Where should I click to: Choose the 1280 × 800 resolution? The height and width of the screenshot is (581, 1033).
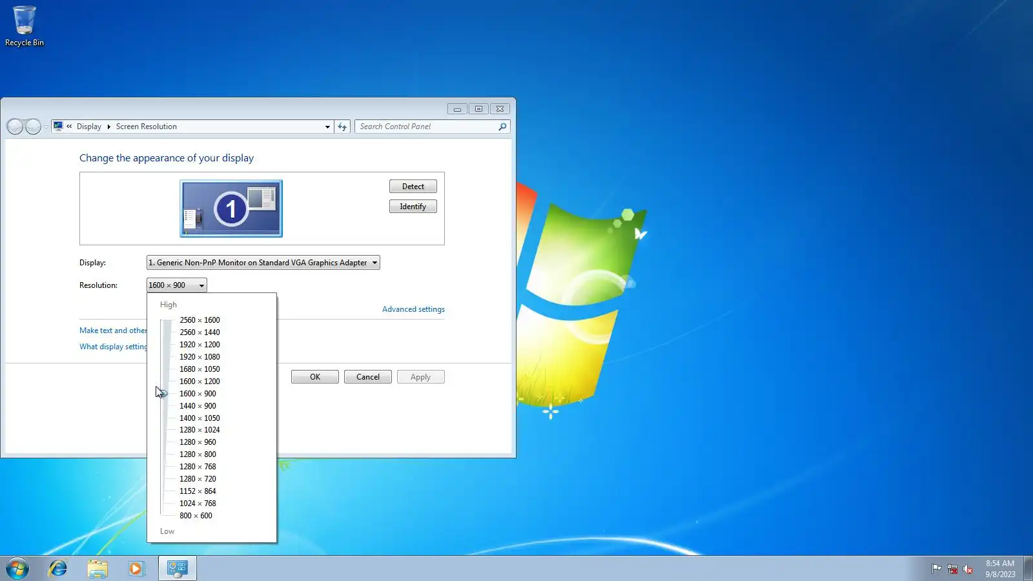click(x=198, y=454)
